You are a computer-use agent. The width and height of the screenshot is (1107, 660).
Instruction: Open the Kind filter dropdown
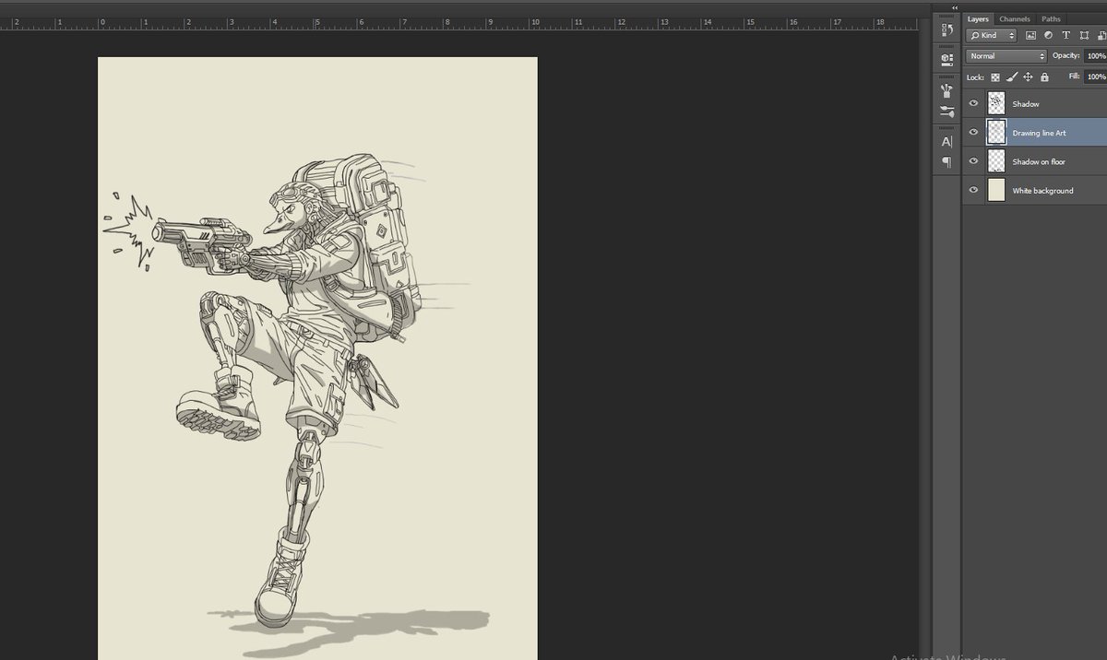pos(992,35)
